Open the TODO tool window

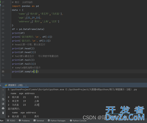click(x=11, y=121)
